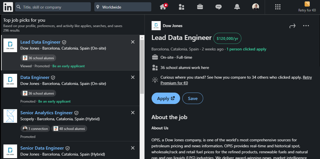Click the people icon beside alumni work here
Screen dimensions: 320x159
(x=155, y=68)
